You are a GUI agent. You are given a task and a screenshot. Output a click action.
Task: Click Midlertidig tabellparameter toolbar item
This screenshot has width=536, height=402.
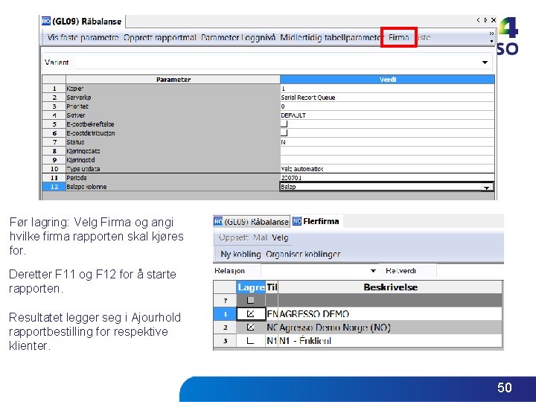tap(331, 37)
